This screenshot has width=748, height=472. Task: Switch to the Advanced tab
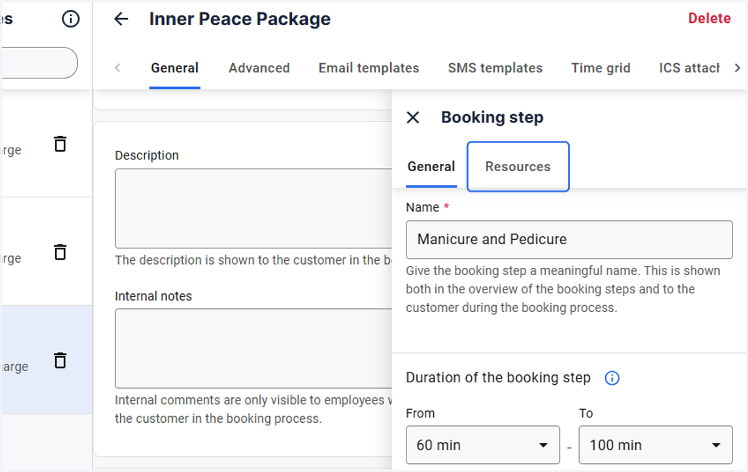click(259, 68)
